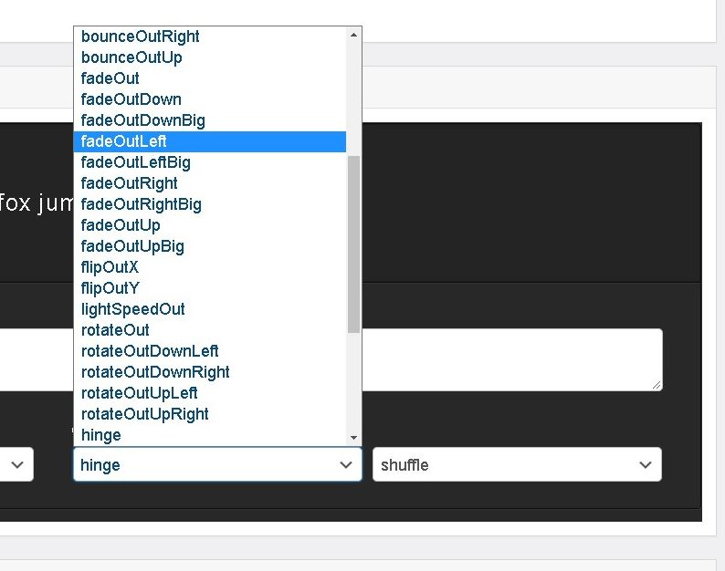725x571 pixels.
Task: Select bounceOutUp in the list
Action: (x=131, y=57)
